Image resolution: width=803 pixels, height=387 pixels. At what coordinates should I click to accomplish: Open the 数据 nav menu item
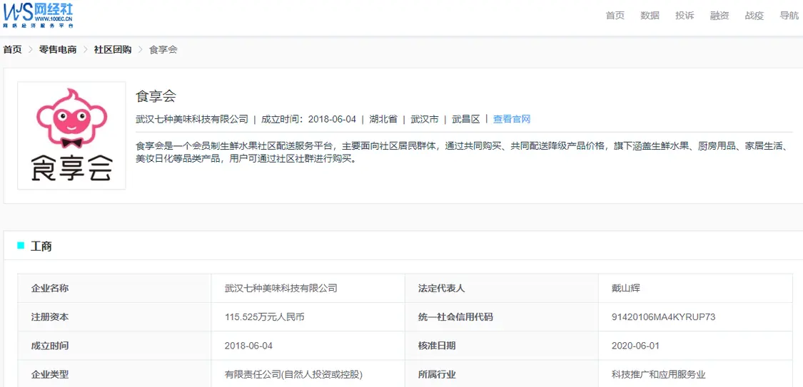pyautogui.click(x=650, y=16)
